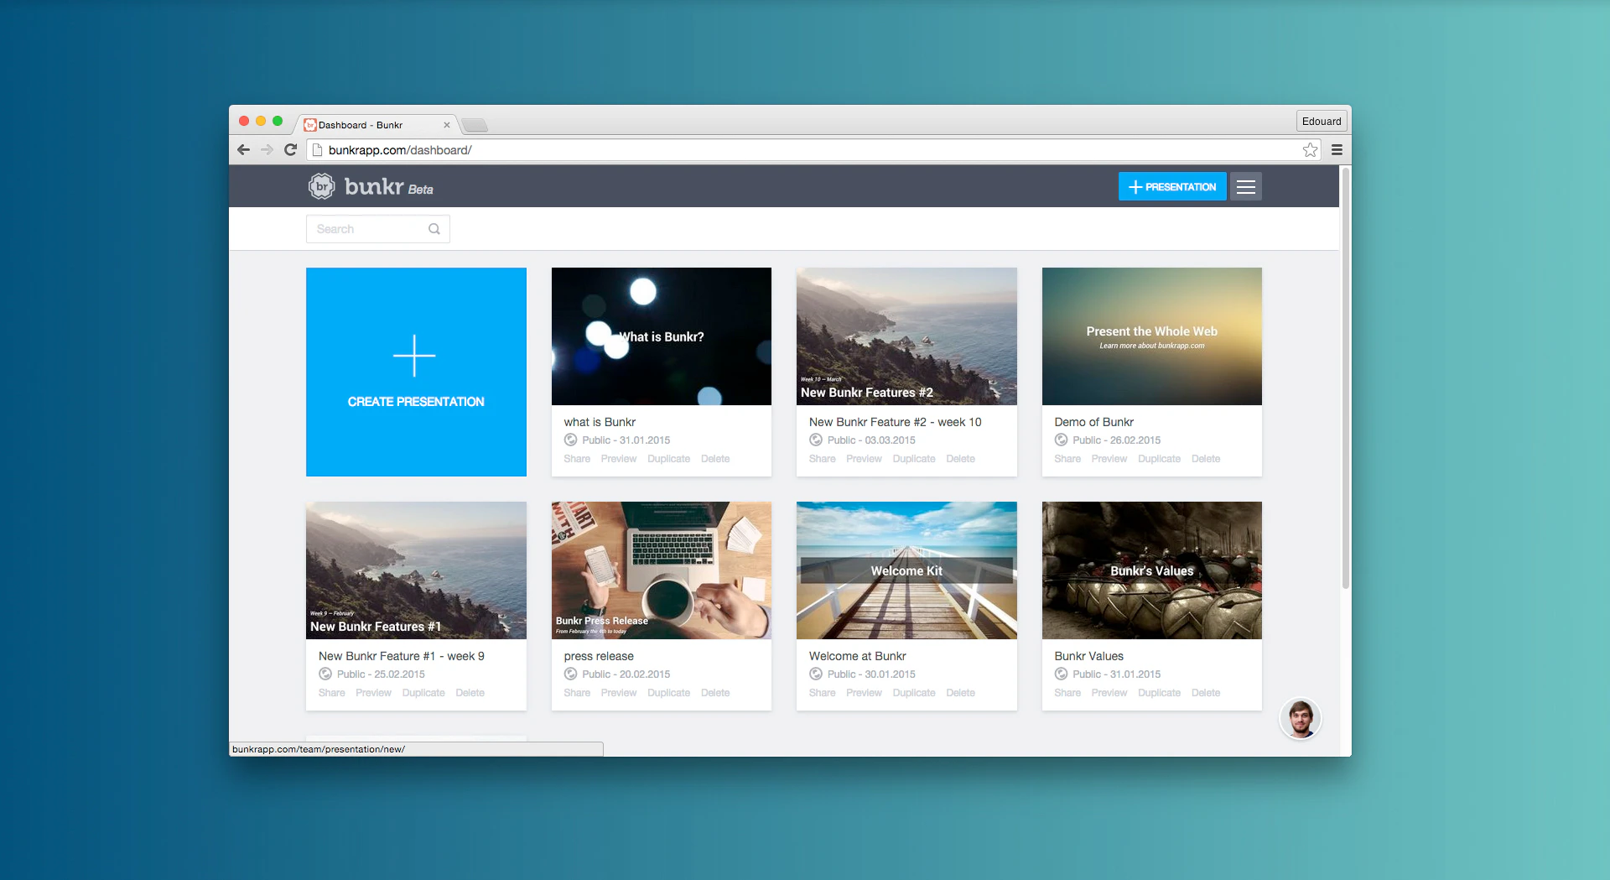Bookmark page with the star icon
Viewport: 1610px width, 880px height.
(x=1310, y=150)
